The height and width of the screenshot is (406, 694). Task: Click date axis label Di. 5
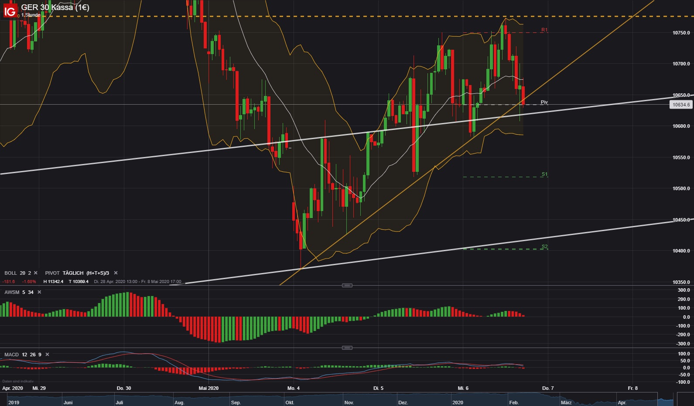378,388
